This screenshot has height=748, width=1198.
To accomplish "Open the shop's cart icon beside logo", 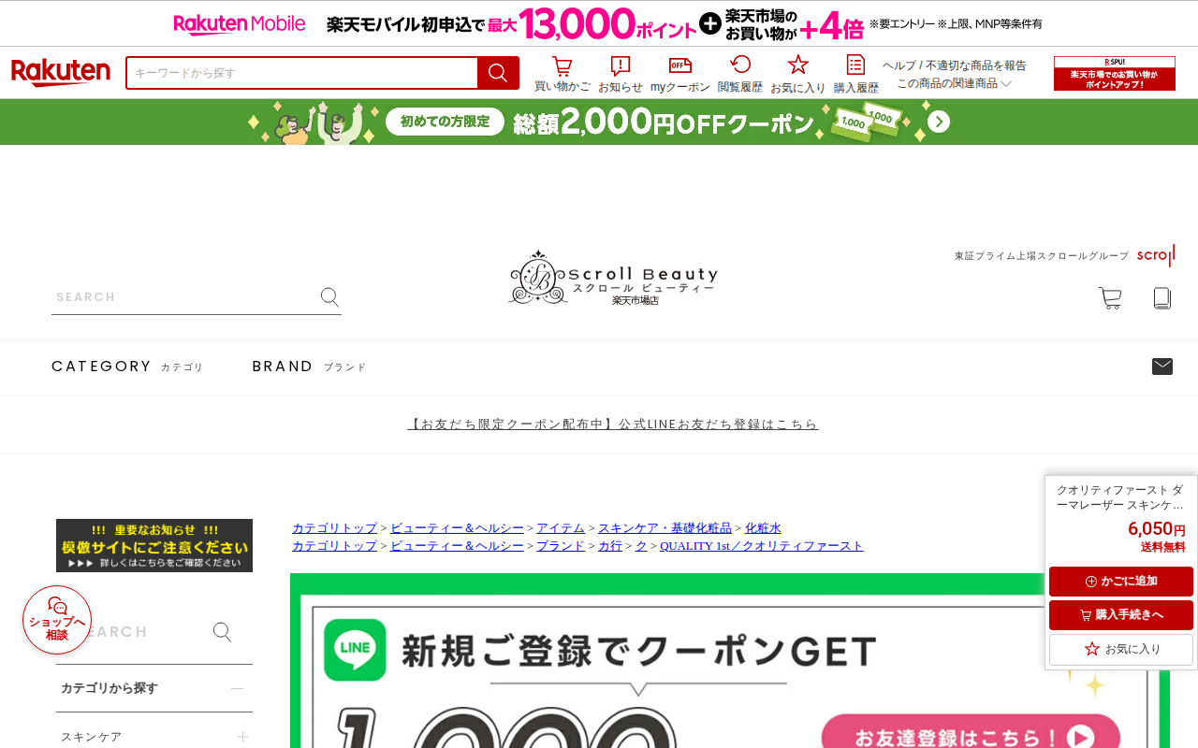I will coord(1110,298).
